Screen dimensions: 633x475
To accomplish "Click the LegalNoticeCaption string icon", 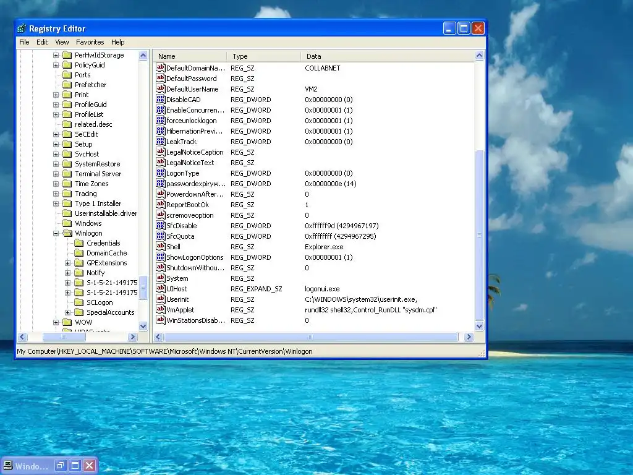I will click(x=161, y=152).
